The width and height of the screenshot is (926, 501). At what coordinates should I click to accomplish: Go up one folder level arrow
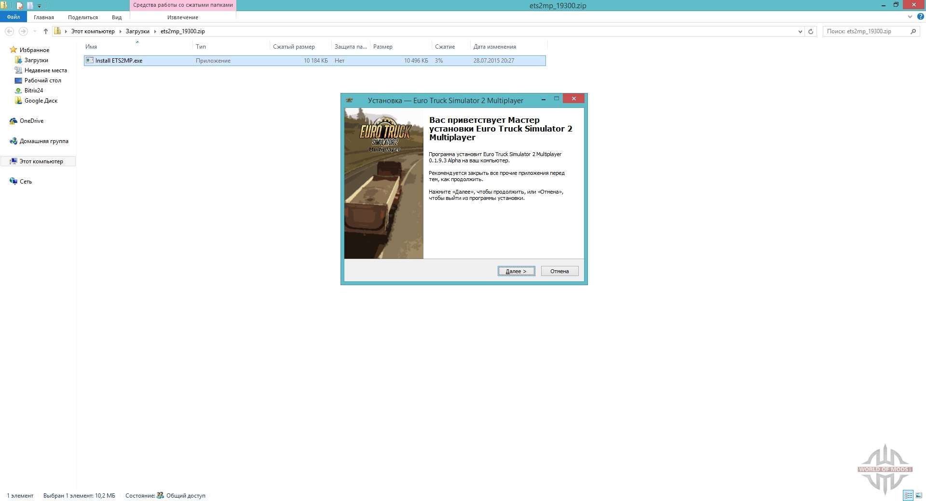pos(45,31)
